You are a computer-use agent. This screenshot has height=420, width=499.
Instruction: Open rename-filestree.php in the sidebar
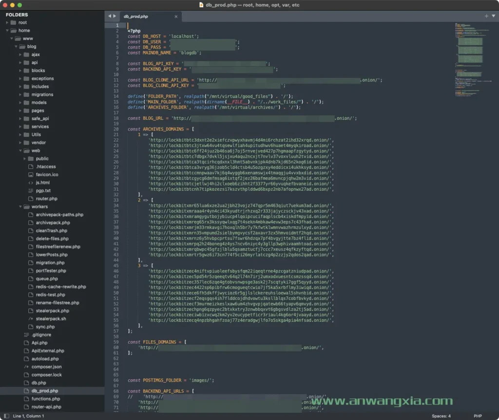(58, 303)
